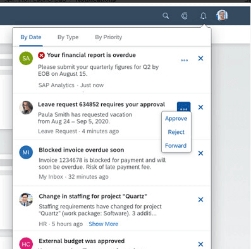Click 'Invoice 1234678 is blocked' description
This screenshot has height=249, width=251.
pos(102,164)
